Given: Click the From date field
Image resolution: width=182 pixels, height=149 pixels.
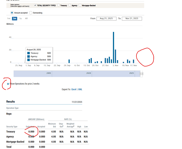Looking at the screenshot, I should pos(106,18).
